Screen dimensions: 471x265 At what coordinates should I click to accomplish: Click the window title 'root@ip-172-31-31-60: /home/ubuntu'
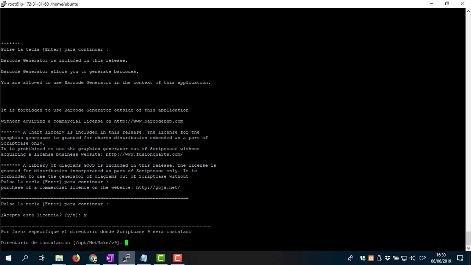click(x=43, y=4)
